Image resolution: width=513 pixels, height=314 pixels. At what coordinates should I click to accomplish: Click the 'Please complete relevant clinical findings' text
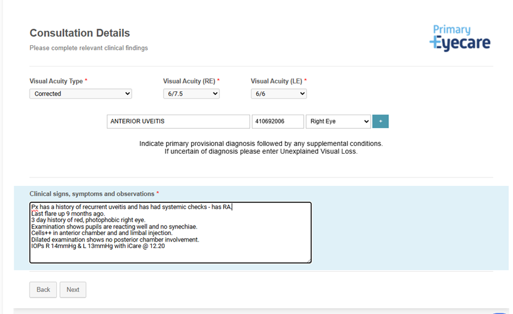click(x=88, y=48)
